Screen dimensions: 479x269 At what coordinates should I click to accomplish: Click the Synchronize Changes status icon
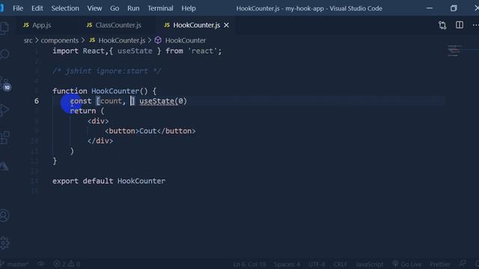pos(41,264)
